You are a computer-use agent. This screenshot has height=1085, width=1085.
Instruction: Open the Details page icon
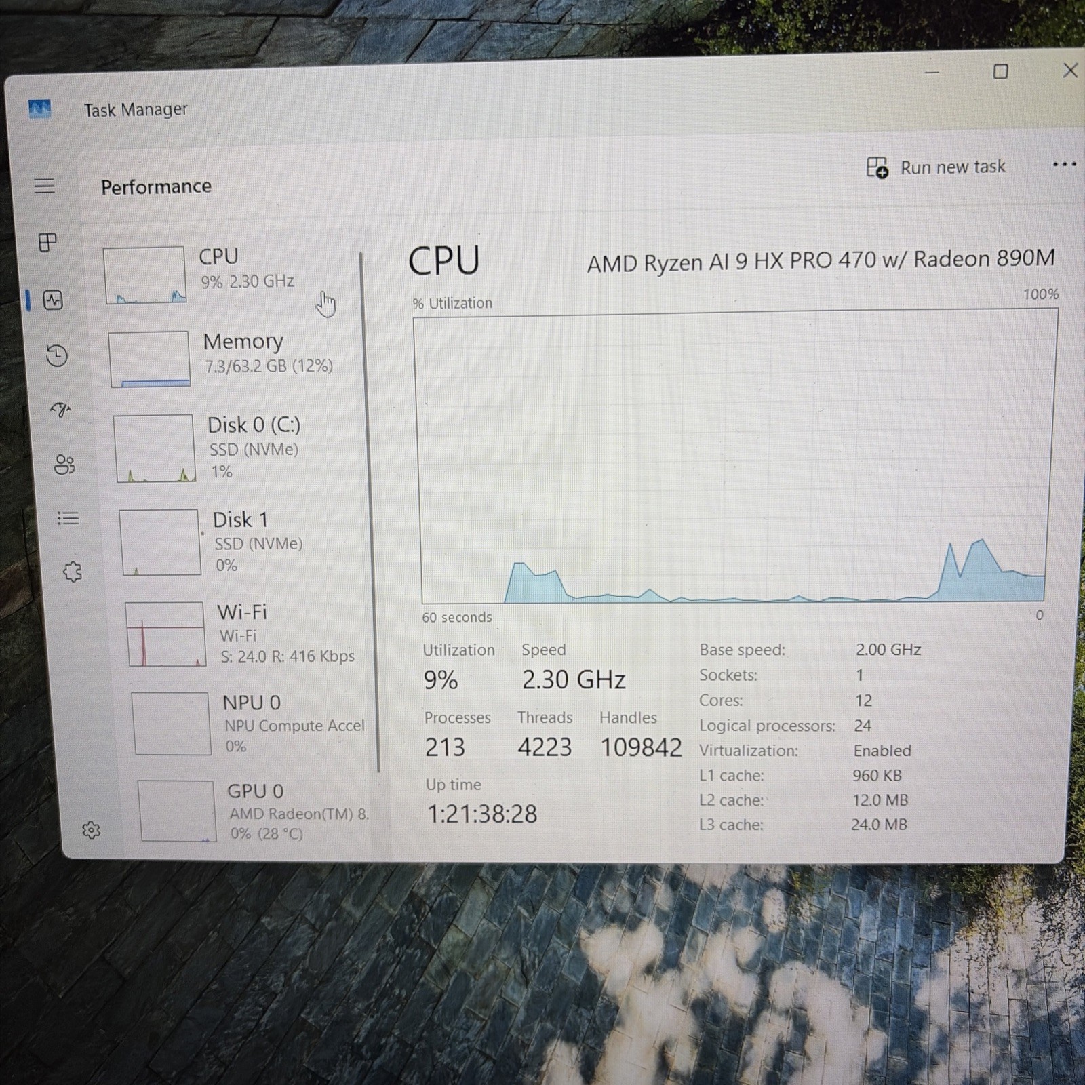pyautogui.click(x=68, y=518)
